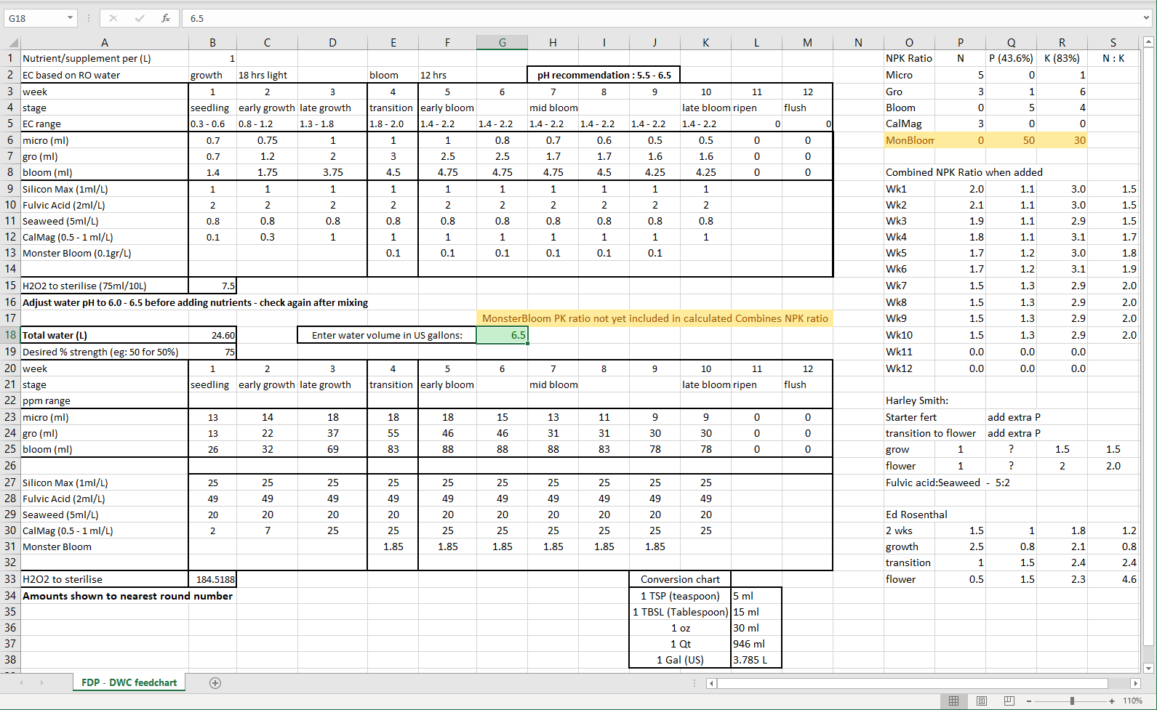Select the green cell containing 6.5
The height and width of the screenshot is (710, 1157).
click(x=502, y=335)
